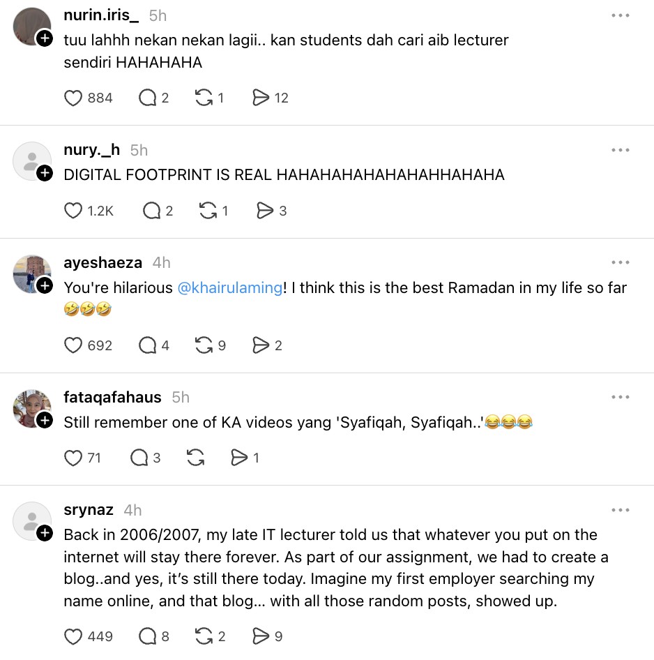Viewport: 654px width, 660px height.
Task: Open more options for ayeshaeza's comment
Action: click(x=620, y=262)
